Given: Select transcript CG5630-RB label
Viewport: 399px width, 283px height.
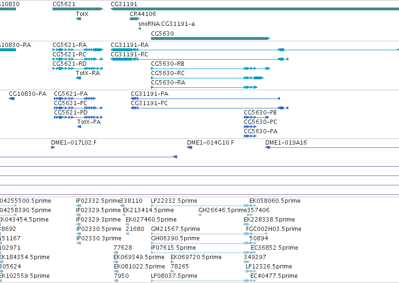Looking at the screenshot, I should click(x=168, y=64).
